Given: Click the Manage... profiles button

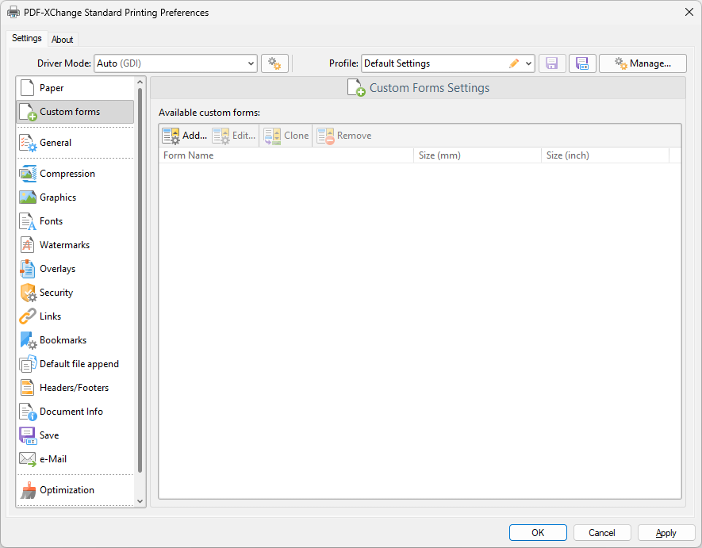Looking at the screenshot, I should tap(643, 63).
